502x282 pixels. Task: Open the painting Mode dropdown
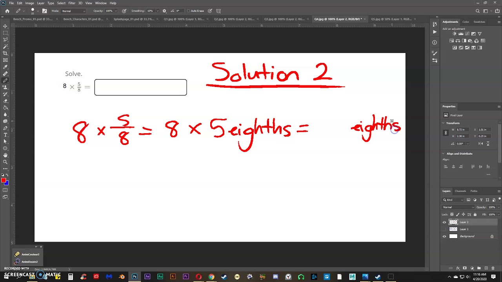tap(74, 11)
